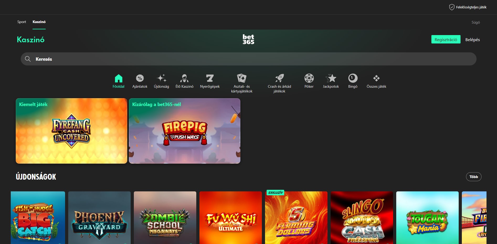Select the Nyerőgépek seven icon
The width and height of the screenshot is (497, 244).
pyautogui.click(x=210, y=78)
